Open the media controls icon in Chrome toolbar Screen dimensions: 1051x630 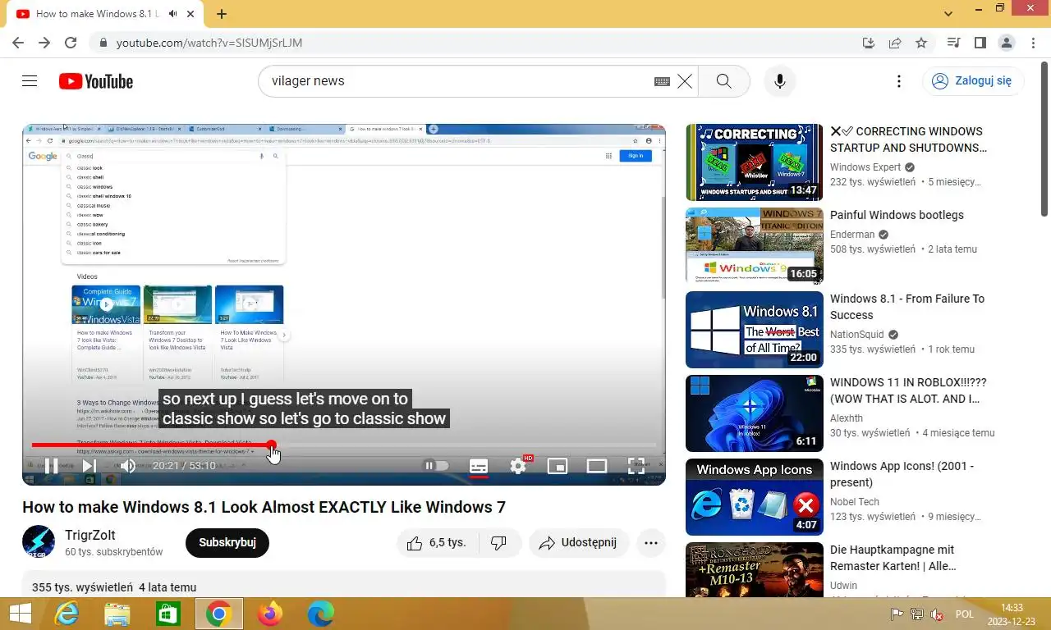953,43
